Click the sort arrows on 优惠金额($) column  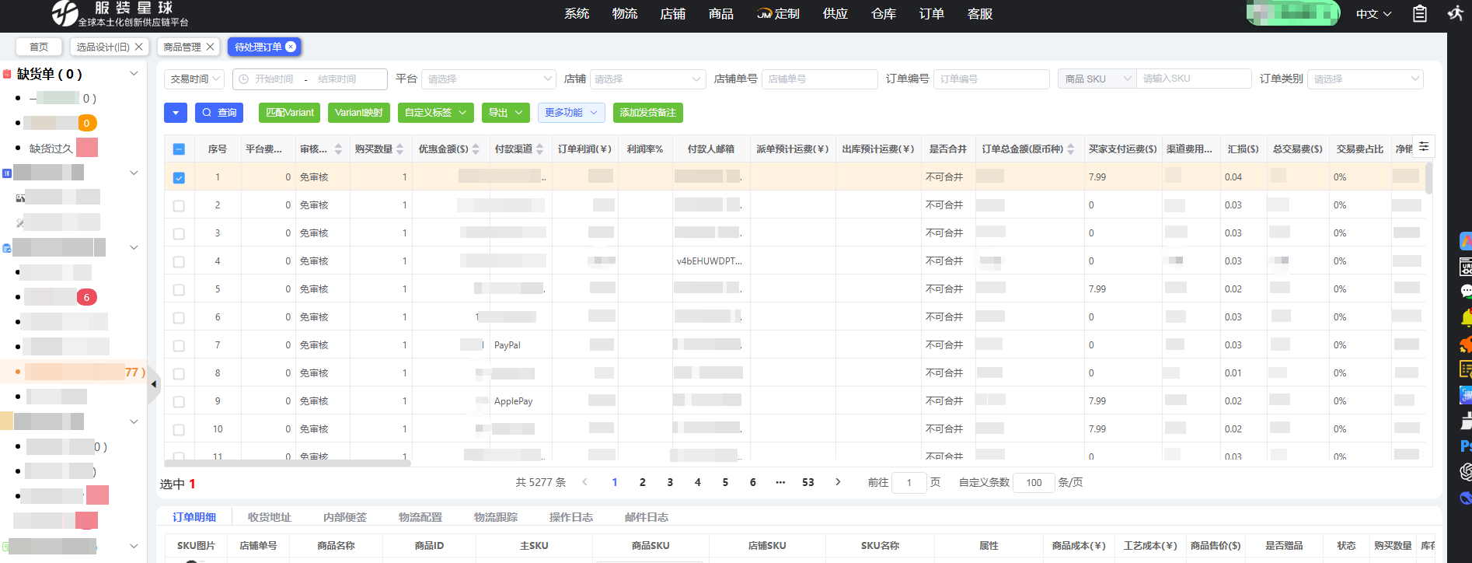click(x=476, y=149)
